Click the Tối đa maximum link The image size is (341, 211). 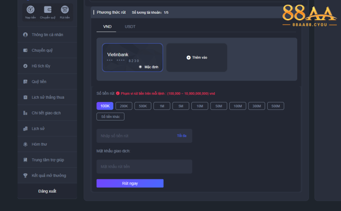coord(182,136)
